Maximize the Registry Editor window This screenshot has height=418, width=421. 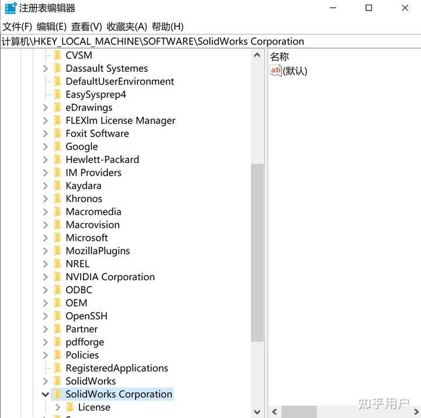(x=369, y=8)
